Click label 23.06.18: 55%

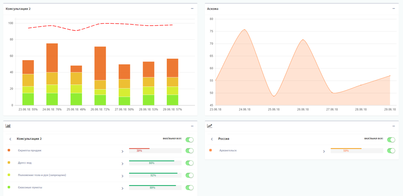(x=28, y=110)
